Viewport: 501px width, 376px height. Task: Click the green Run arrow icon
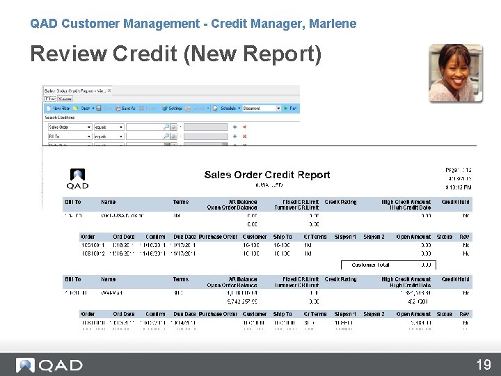click(286, 109)
